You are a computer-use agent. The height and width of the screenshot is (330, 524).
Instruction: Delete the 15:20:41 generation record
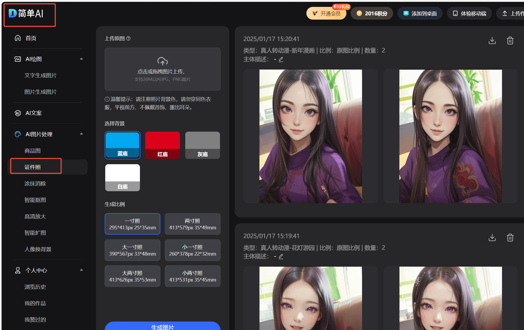[510, 41]
